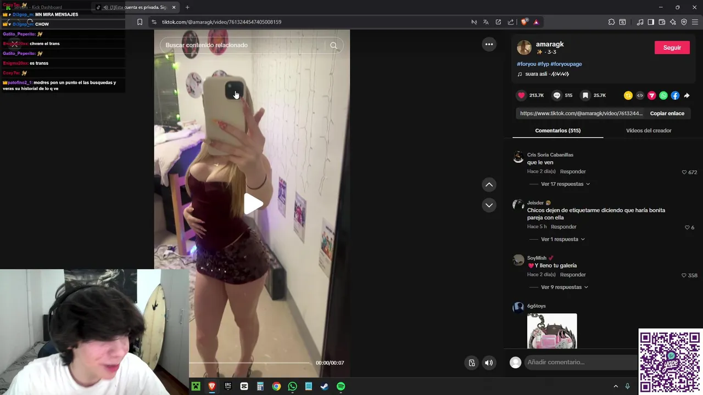Click the search magnifier in video overlay
Screen dimensions: 703x395
click(333, 46)
